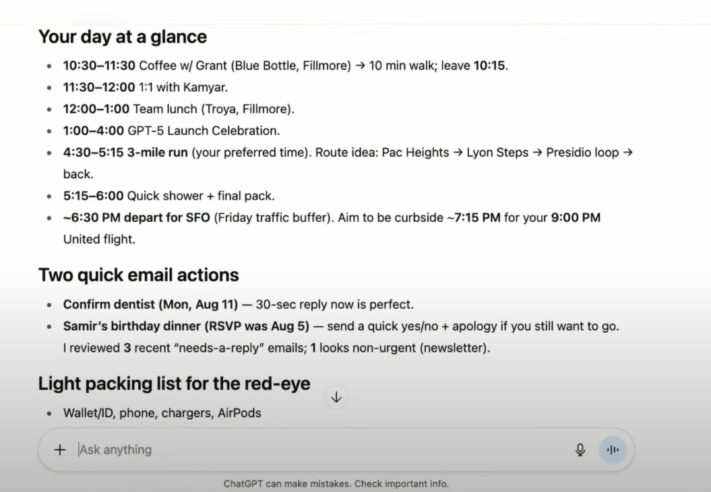Open the plus attachment menu
Image resolution: width=711 pixels, height=492 pixels.
click(x=60, y=450)
